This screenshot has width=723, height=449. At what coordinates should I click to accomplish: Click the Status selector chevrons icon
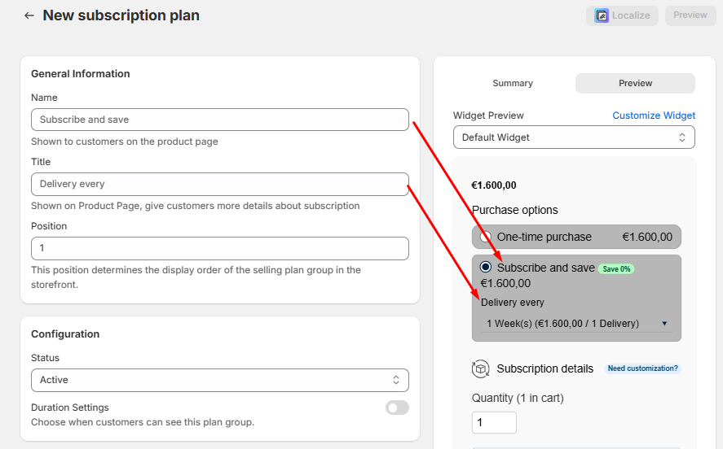point(396,380)
